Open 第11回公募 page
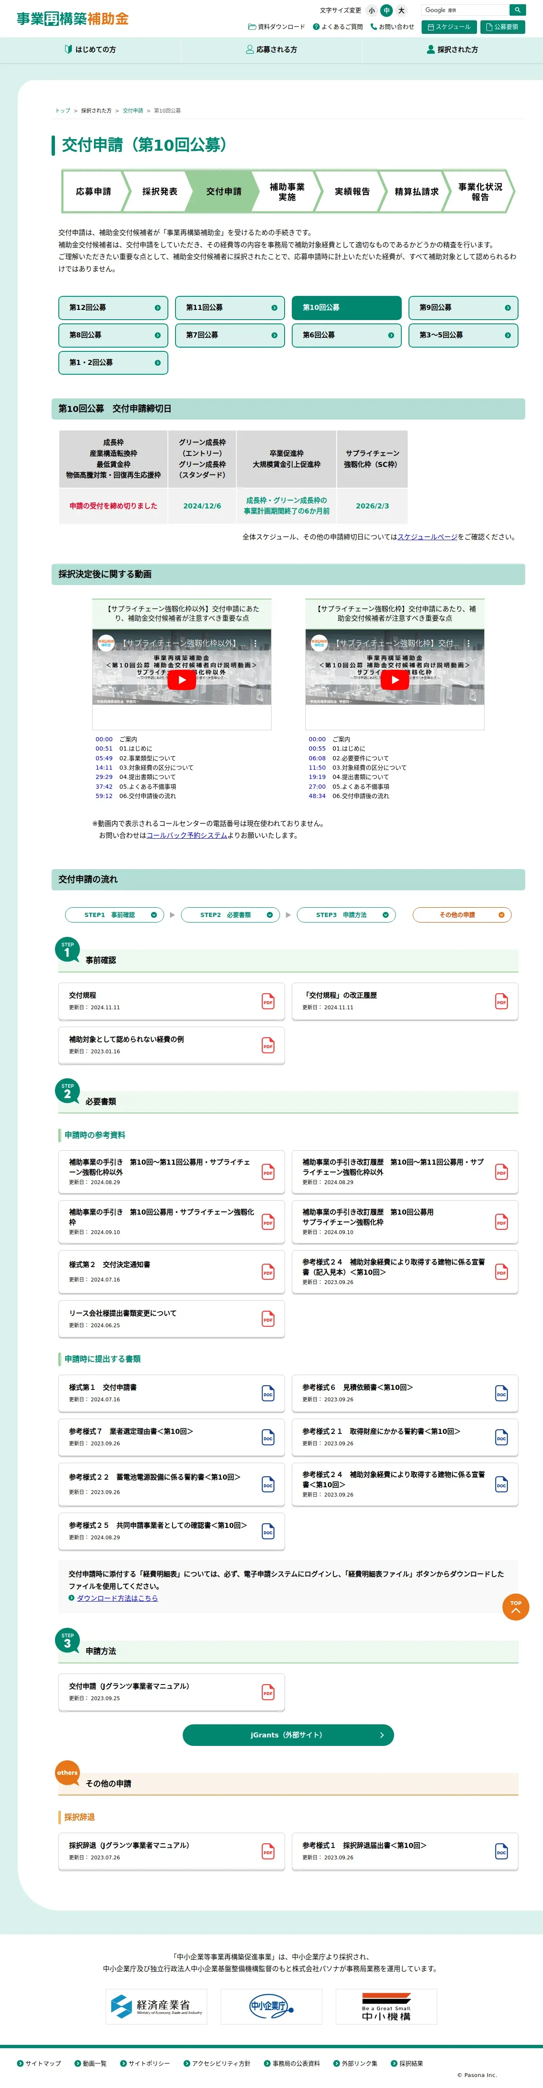Screen dimensions: 543x2088 (230, 308)
